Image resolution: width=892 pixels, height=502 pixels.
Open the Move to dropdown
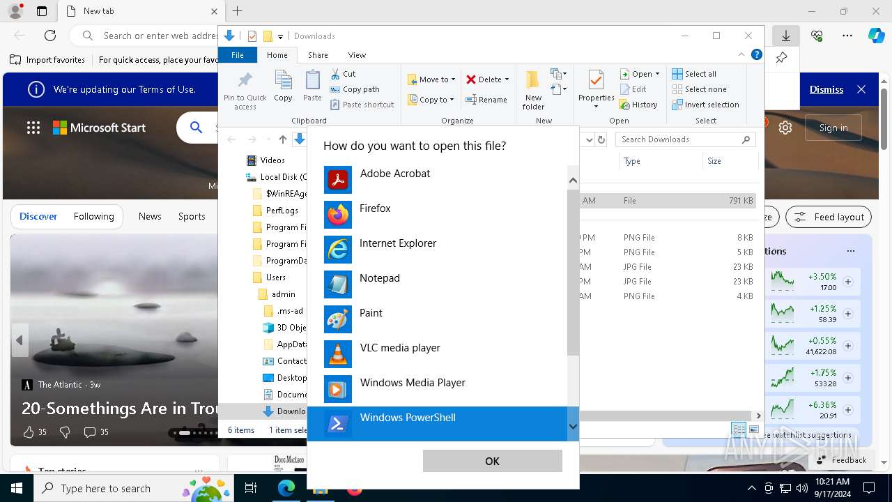[431, 79]
